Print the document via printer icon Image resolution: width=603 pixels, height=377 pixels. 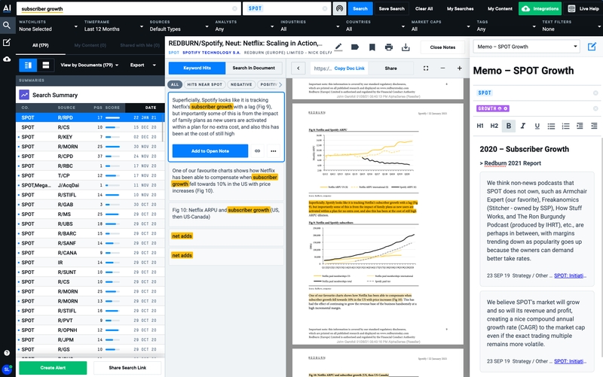(x=389, y=47)
